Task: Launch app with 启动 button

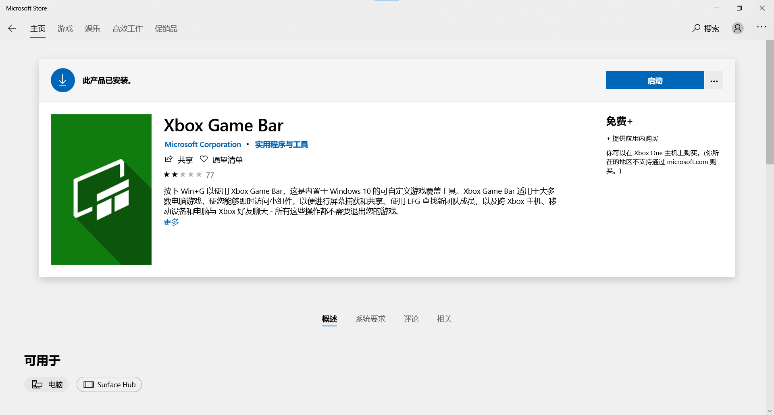Action: [x=655, y=80]
